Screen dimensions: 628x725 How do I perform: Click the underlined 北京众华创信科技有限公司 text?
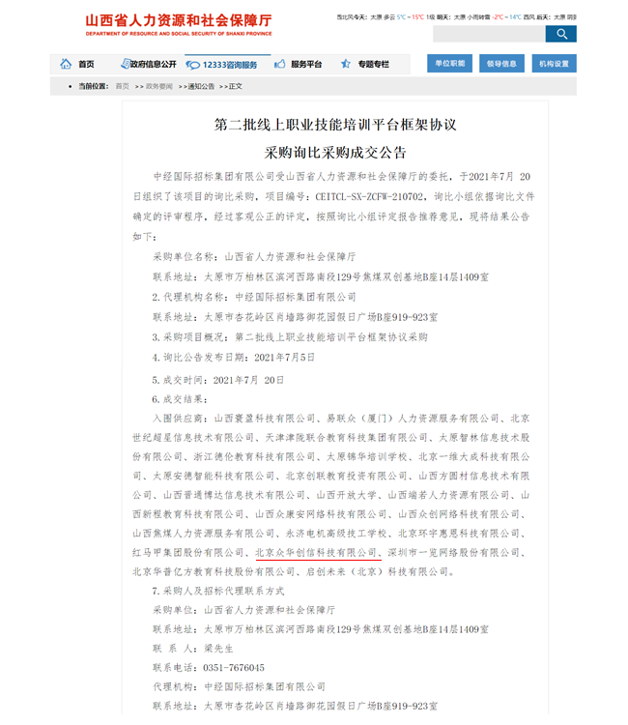coord(316,553)
